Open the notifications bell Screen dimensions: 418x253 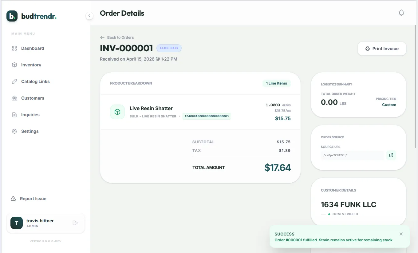401,13
